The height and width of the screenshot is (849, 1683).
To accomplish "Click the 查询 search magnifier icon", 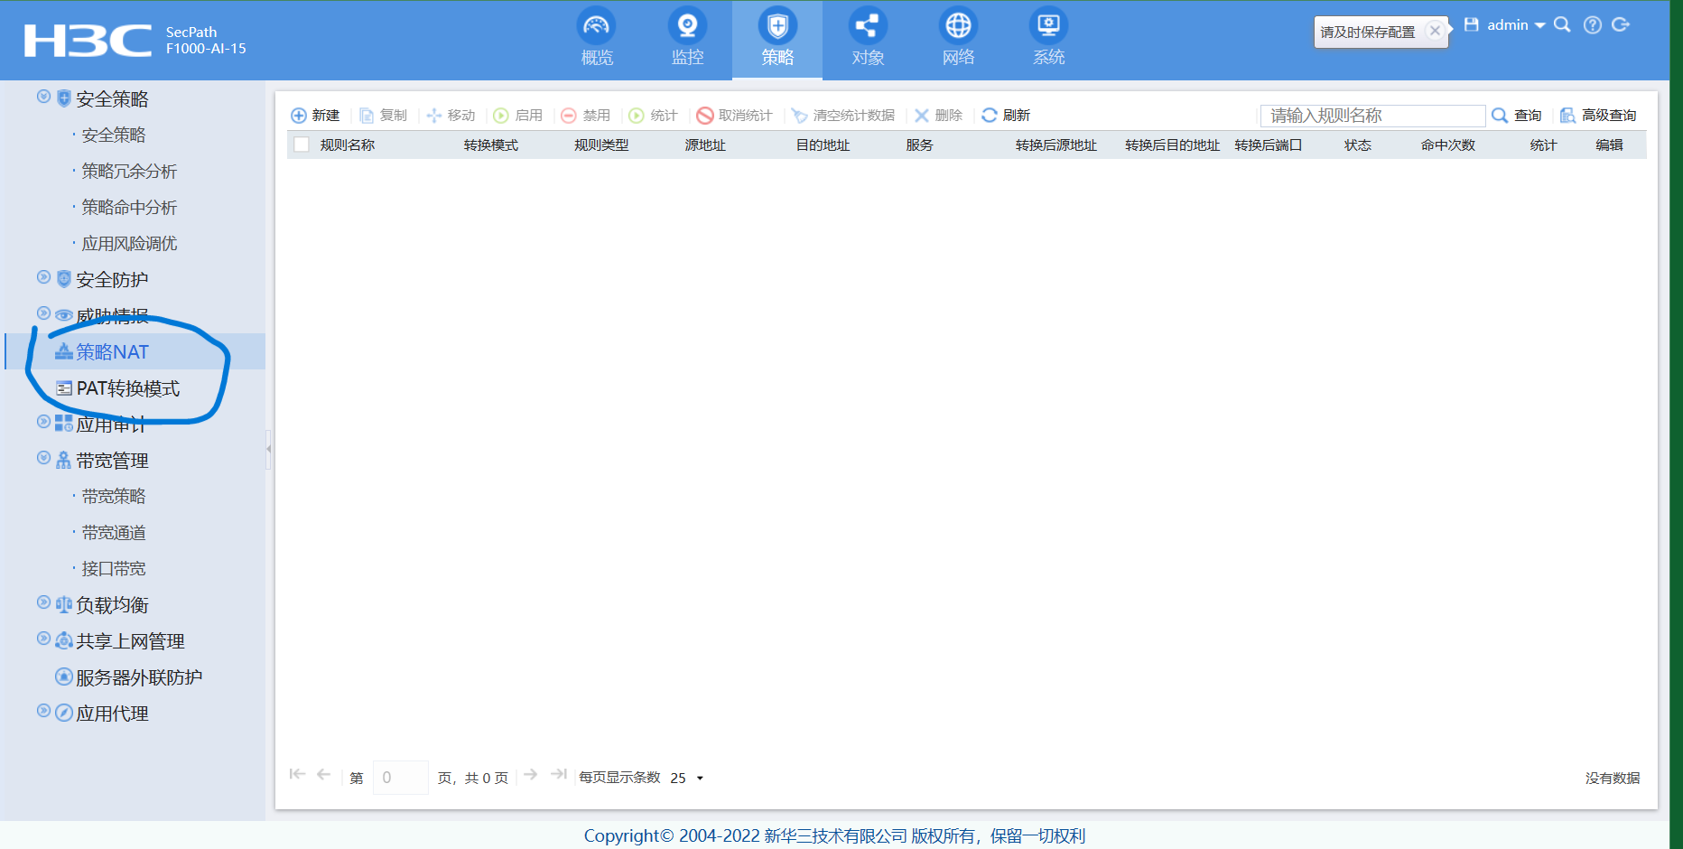I will (x=1500, y=116).
